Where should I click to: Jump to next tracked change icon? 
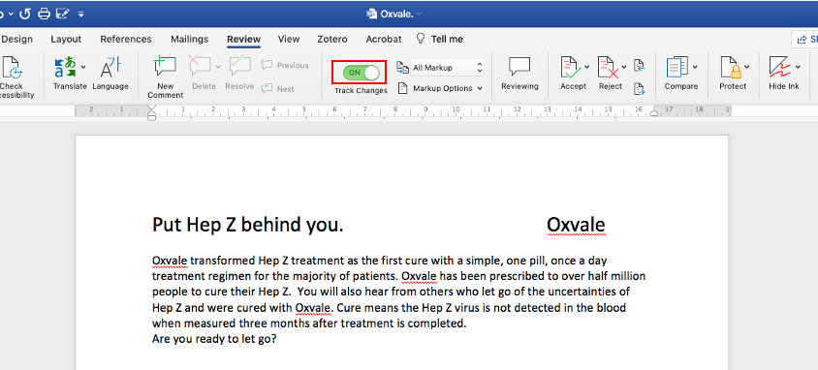(x=639, y=89)
